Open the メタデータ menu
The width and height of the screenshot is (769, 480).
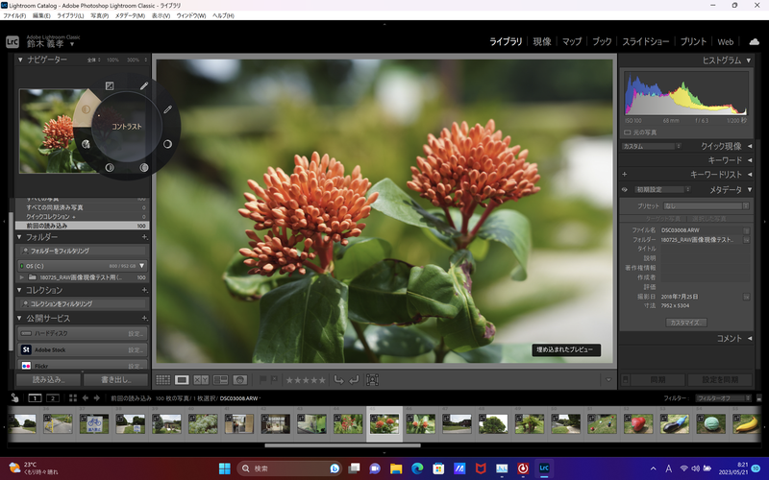tap(130, 15)
